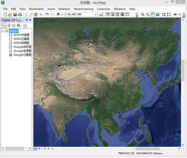Screen dimensions: 187x158
Task: Switch to Layout View
Action: (x=39, y=149)
